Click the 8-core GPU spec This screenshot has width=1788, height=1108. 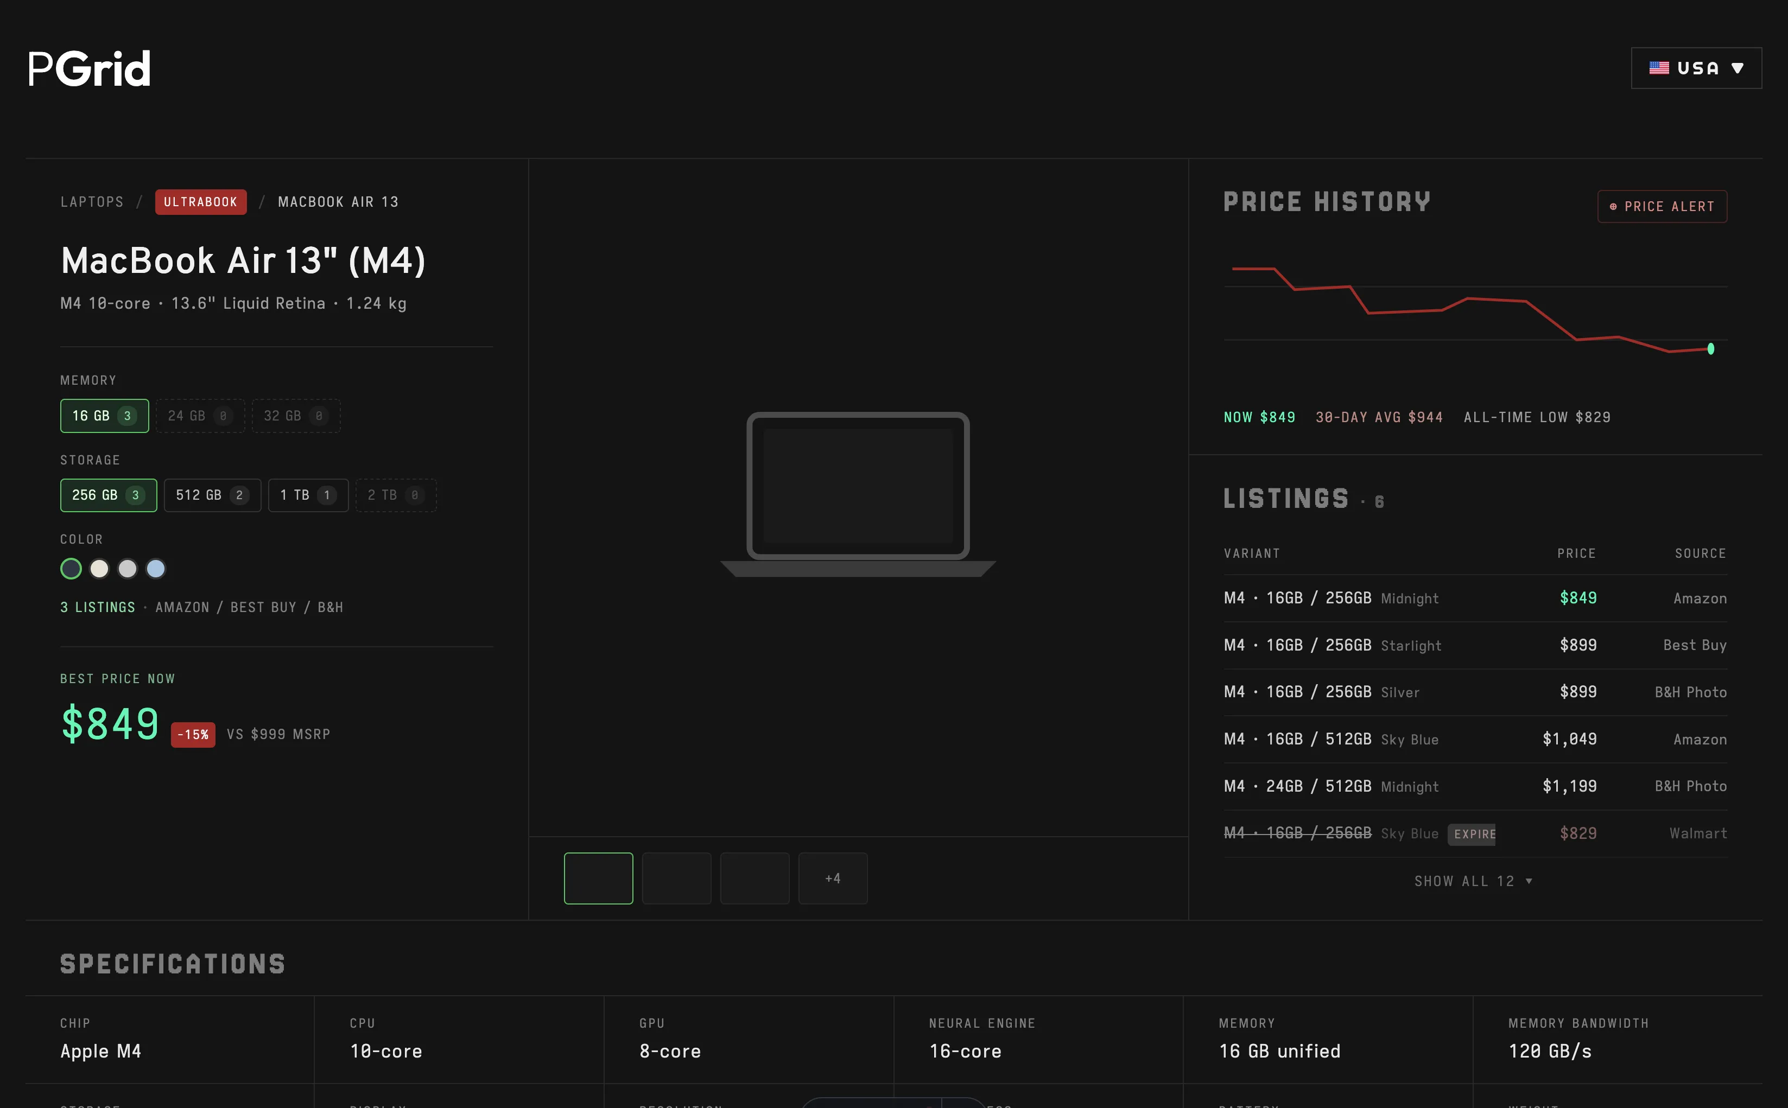(670, 1052)
